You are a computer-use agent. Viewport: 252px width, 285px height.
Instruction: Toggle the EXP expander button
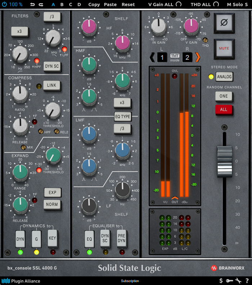pos(52,193)
